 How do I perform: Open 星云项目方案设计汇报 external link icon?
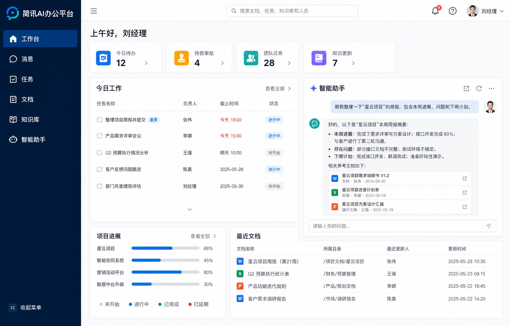click(465, 207)
